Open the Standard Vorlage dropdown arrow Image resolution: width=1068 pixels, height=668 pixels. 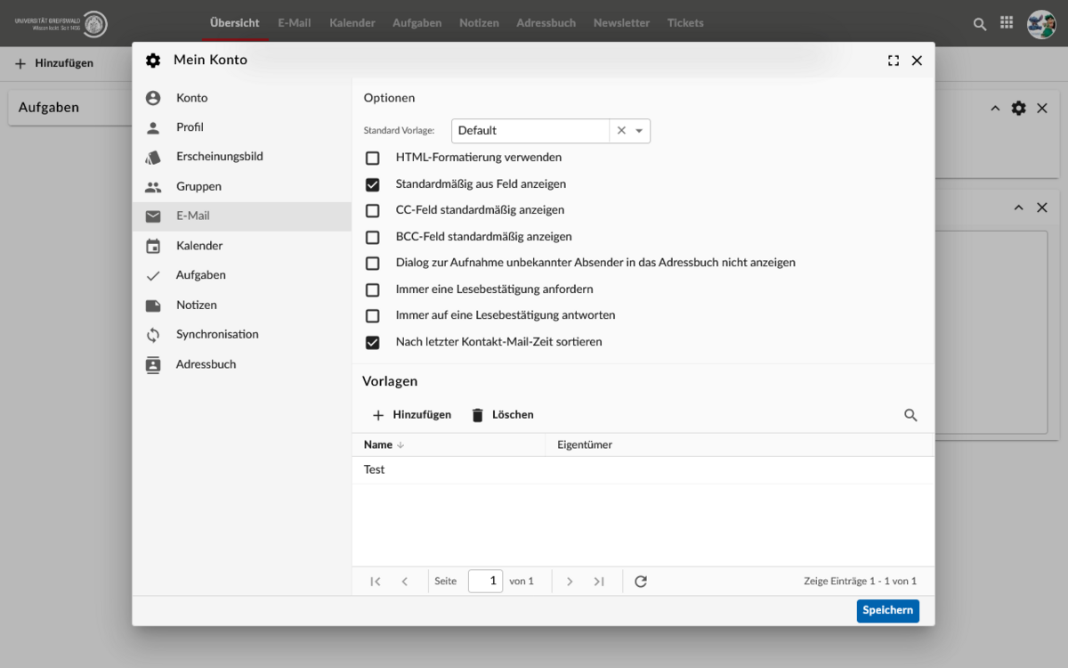point(639,131)
